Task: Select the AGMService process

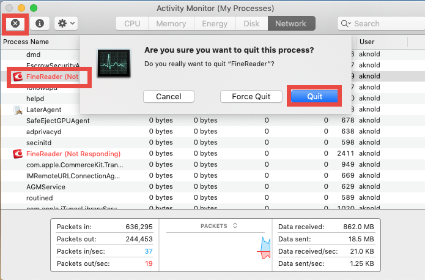Action: (x=46, y=187)
